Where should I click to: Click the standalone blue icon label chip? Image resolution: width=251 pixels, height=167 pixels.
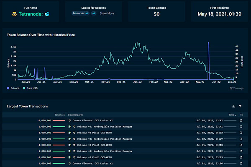(x=94, y=13)
